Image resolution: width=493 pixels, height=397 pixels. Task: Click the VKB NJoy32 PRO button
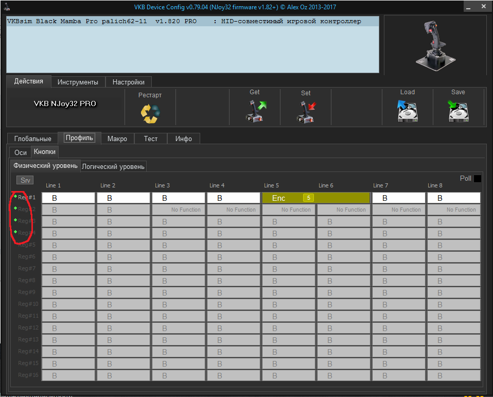coord(65,104)
